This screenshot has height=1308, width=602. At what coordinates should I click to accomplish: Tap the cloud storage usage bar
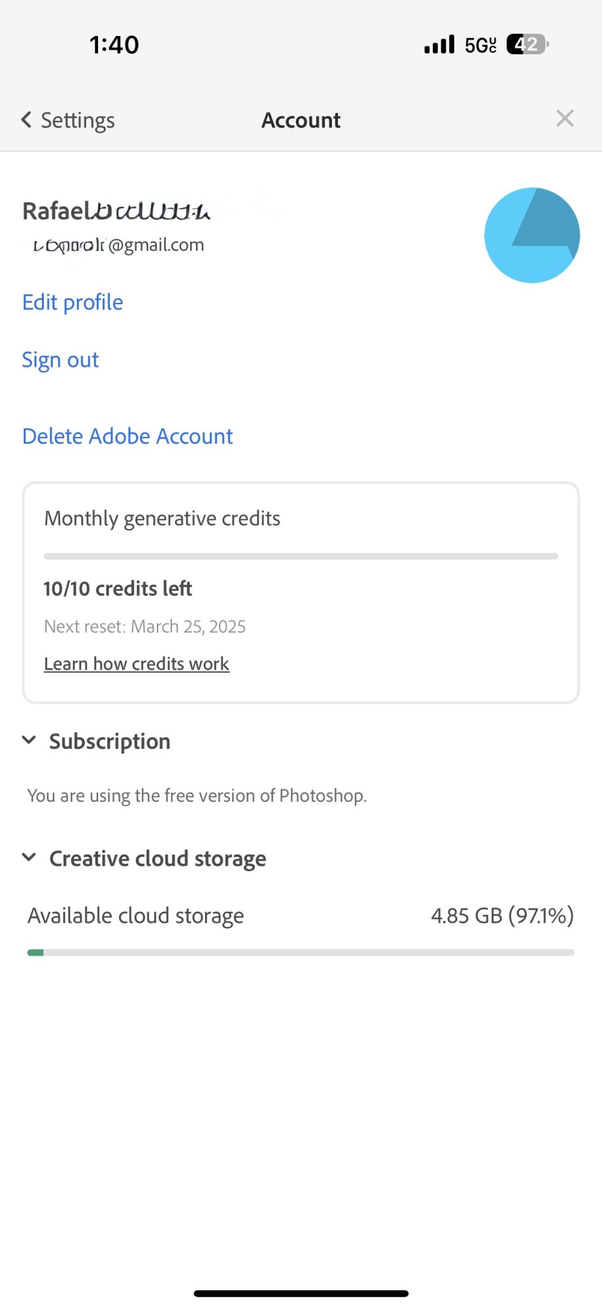(301, 953)
